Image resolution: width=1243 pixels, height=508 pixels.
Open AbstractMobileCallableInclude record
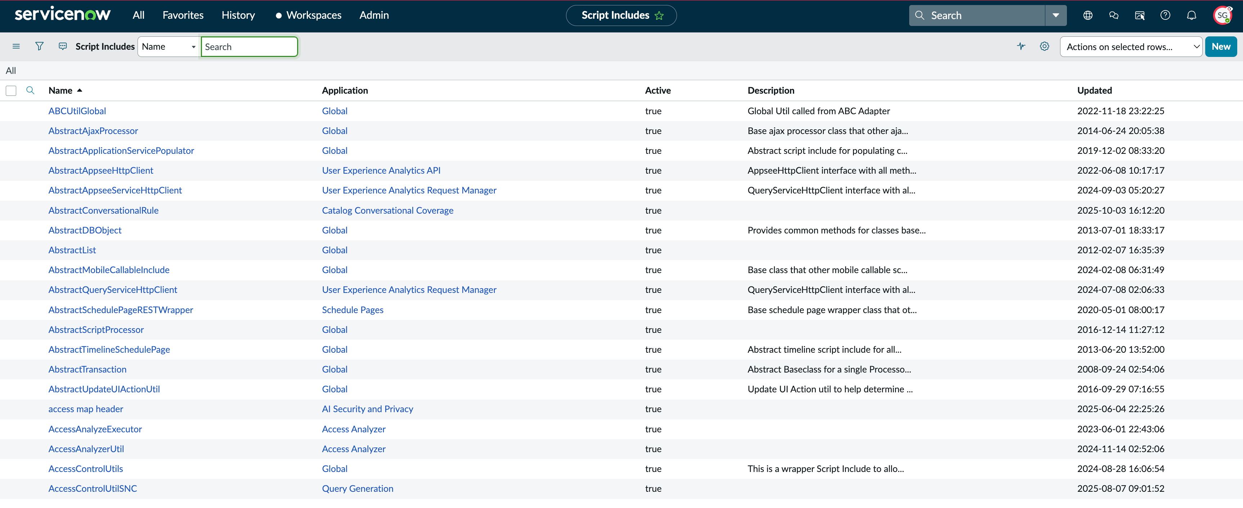click(x=109, y=270)
